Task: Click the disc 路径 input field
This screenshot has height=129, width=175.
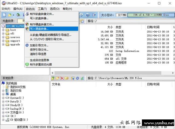Action: click(135, 21)
